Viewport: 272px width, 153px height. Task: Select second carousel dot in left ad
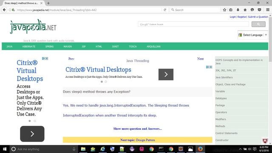[x=35, y=121]
